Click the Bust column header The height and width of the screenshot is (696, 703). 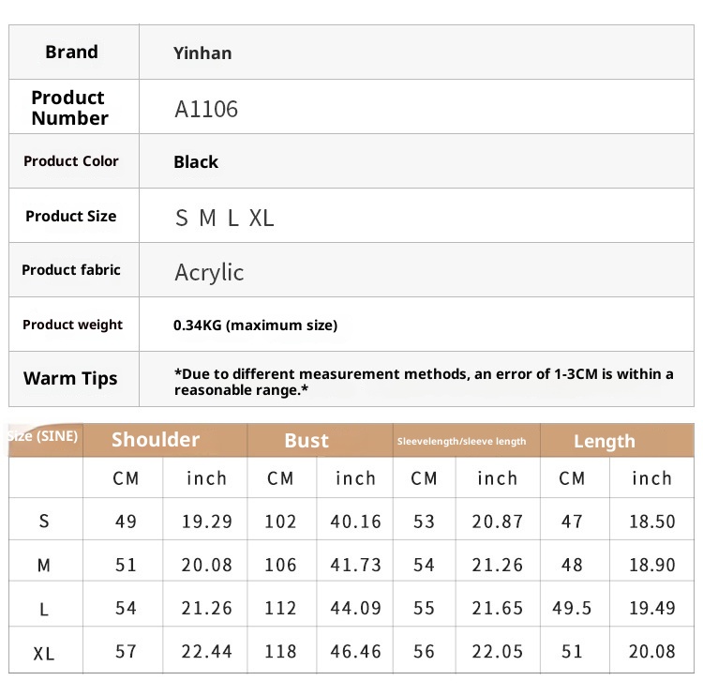point(307,441)
